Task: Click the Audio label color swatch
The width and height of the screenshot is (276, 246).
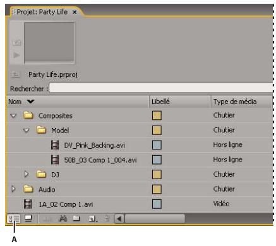Action: tap(157, 189)
